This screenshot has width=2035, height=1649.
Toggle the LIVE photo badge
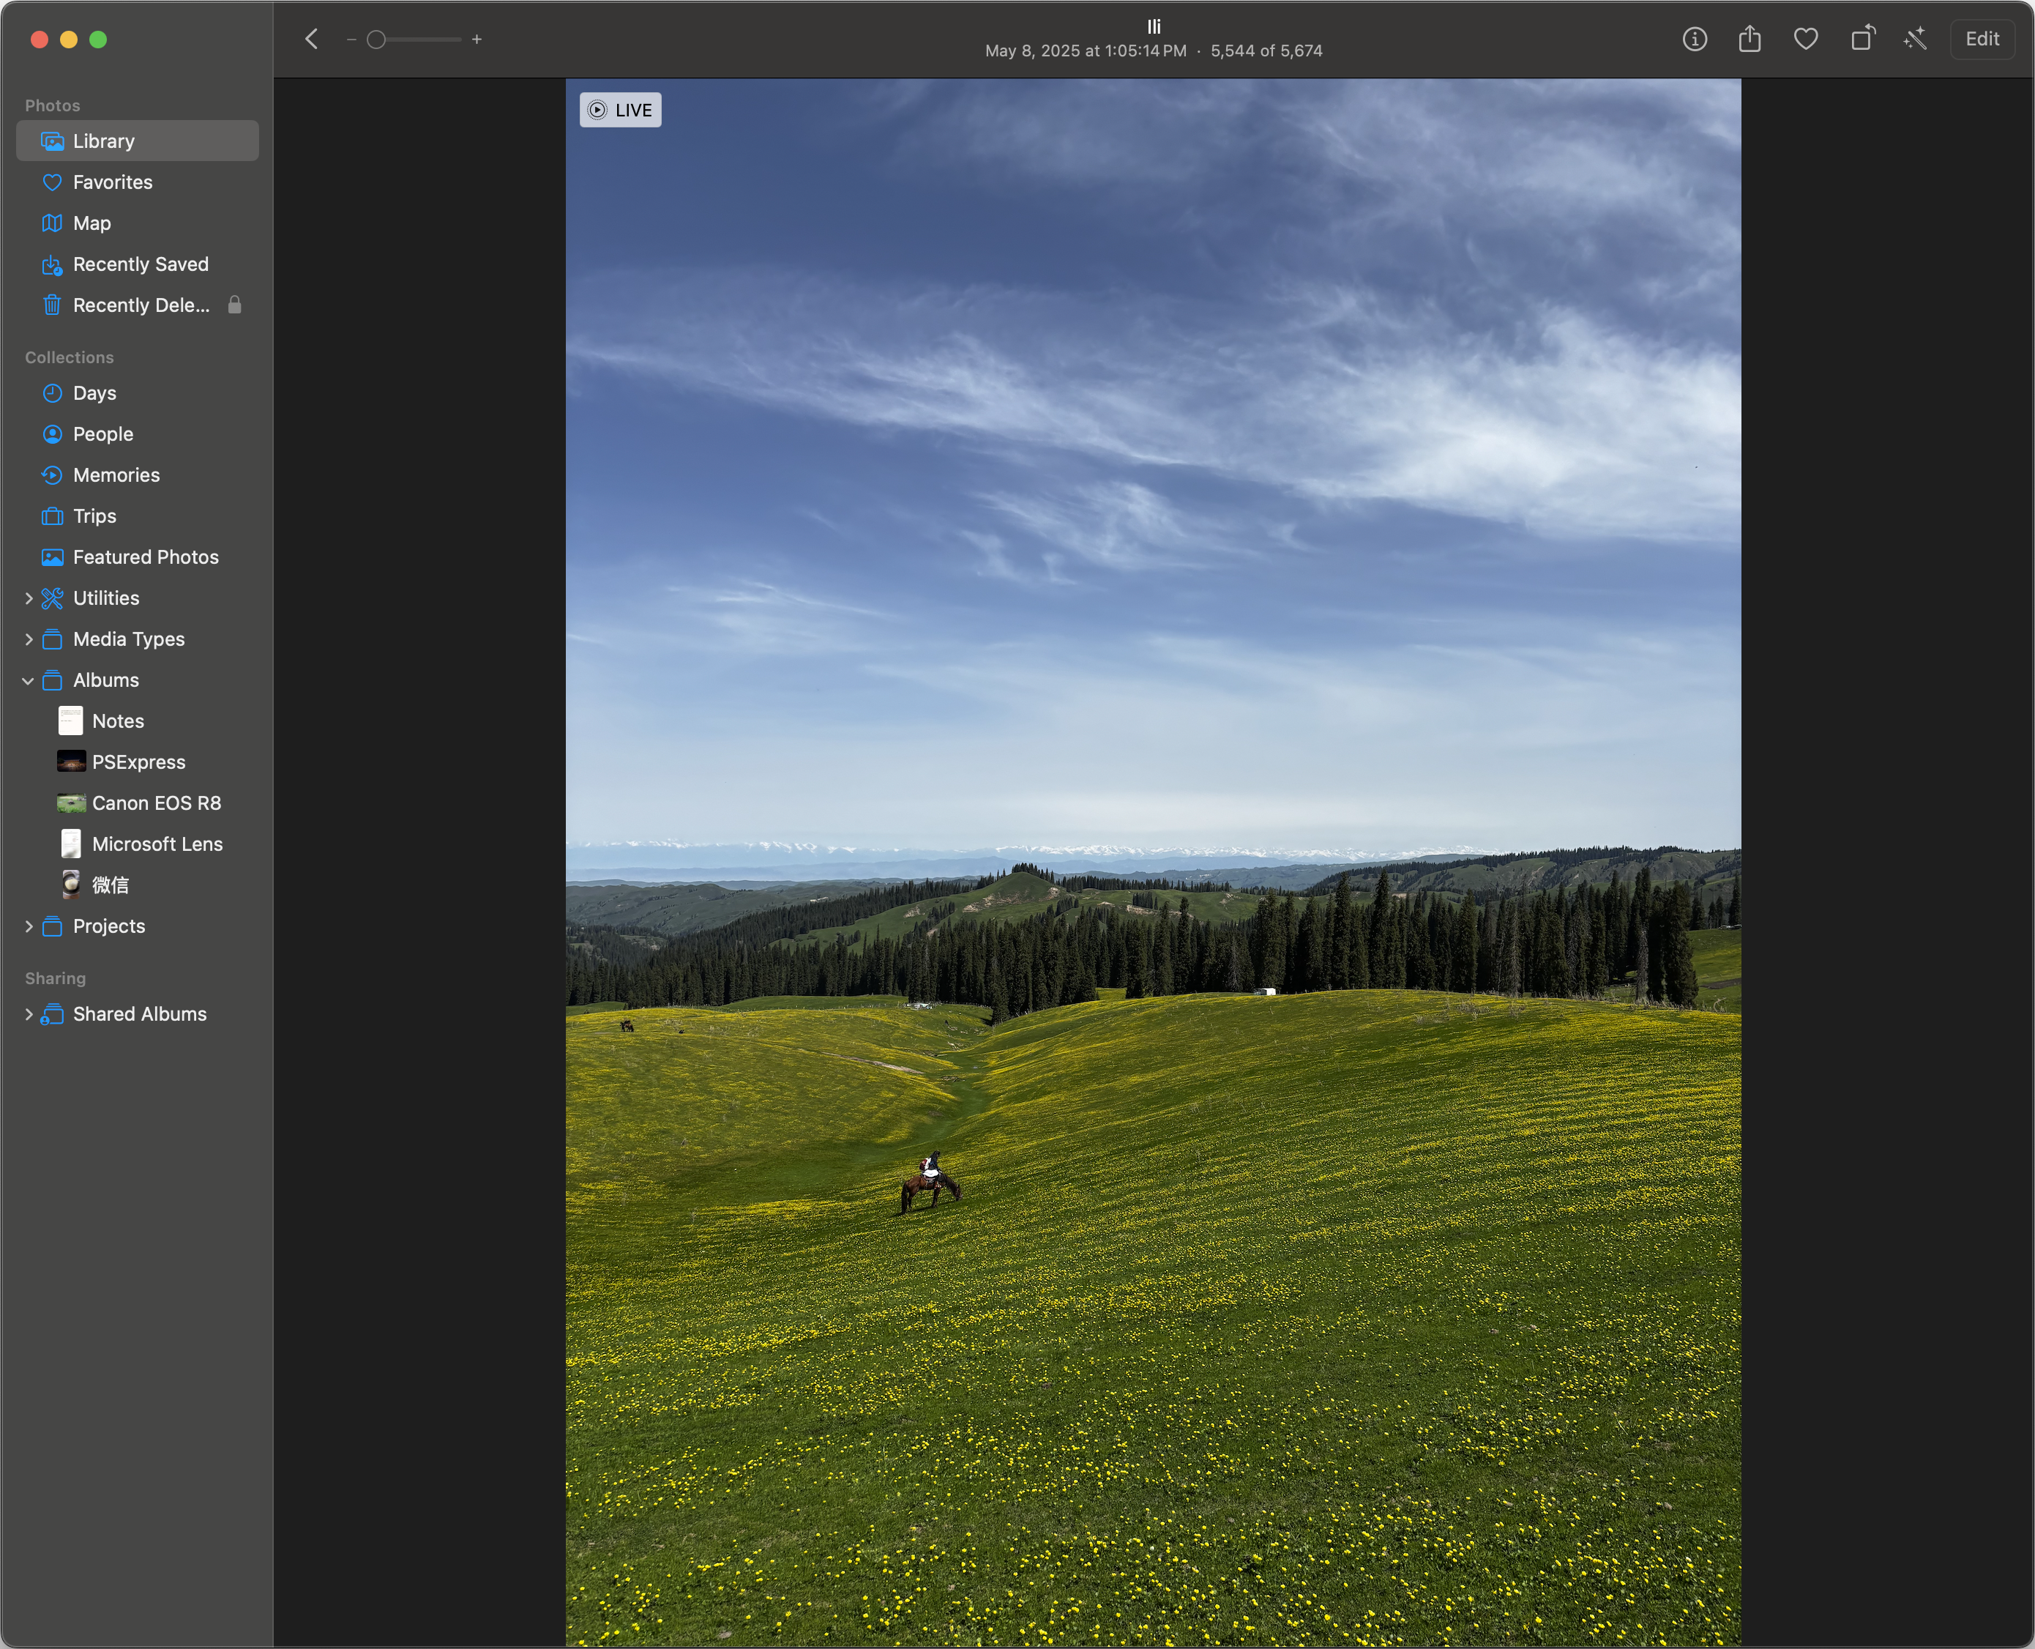(x=620, y=110)
